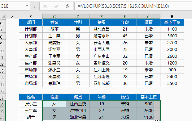Click the cell containing 胡苹 in row 7

click(54, 29)
